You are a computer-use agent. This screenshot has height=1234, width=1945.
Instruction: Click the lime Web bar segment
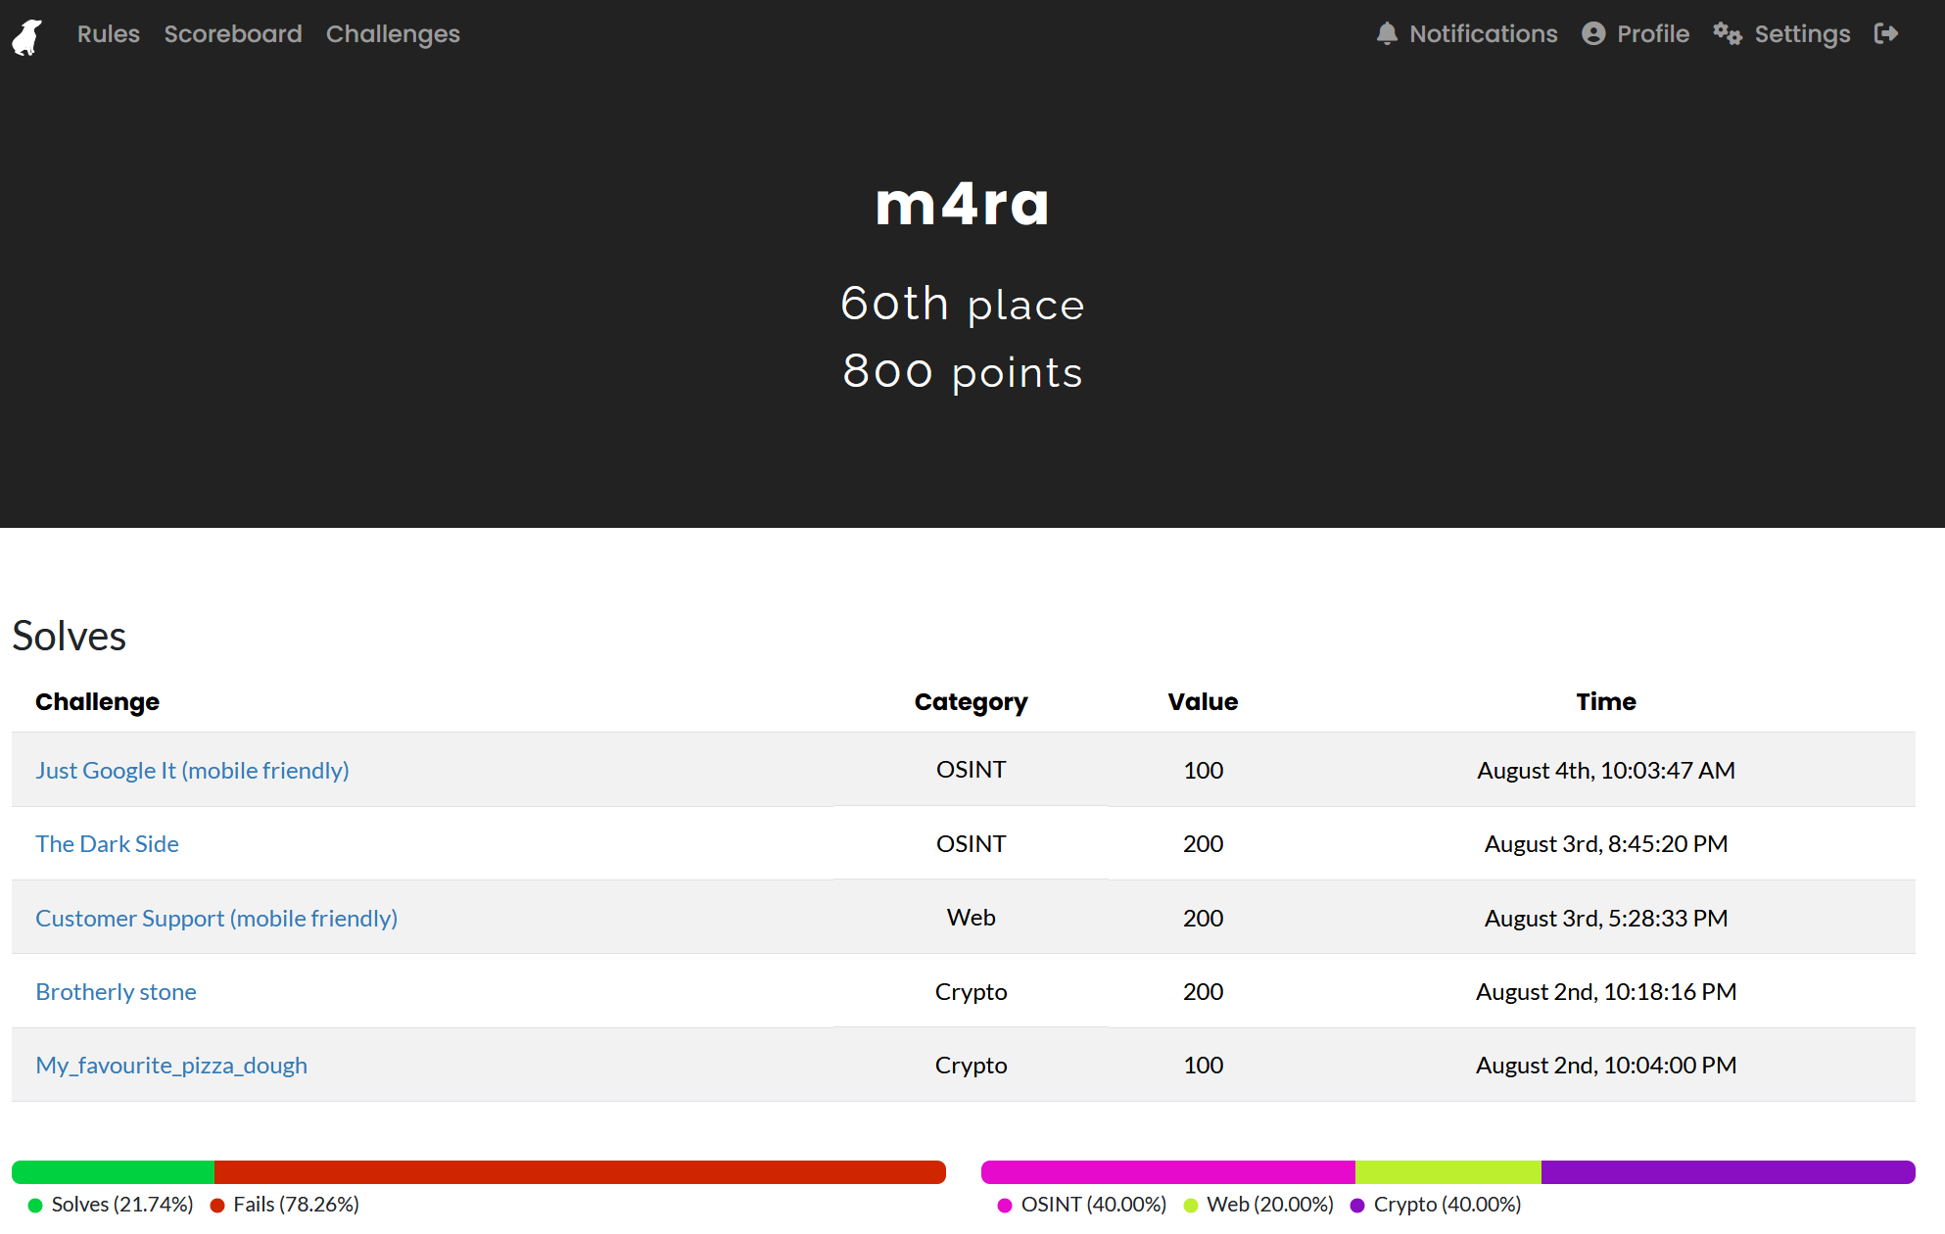[x=1448, y=1172]
